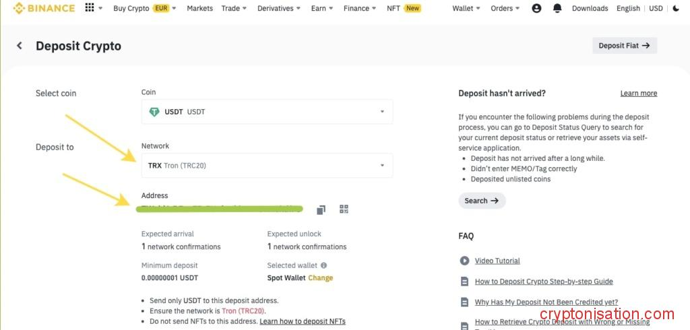Viewport: 690px width, 330px height.
Task: Click the Binance logo
Action: [44, 8]
